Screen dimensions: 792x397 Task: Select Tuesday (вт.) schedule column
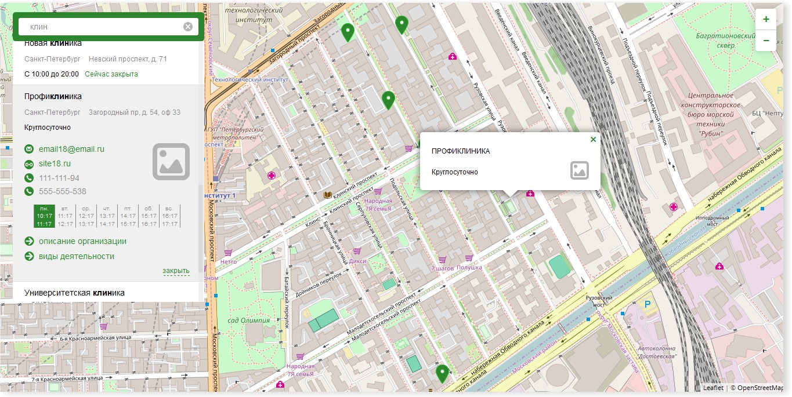66,216
